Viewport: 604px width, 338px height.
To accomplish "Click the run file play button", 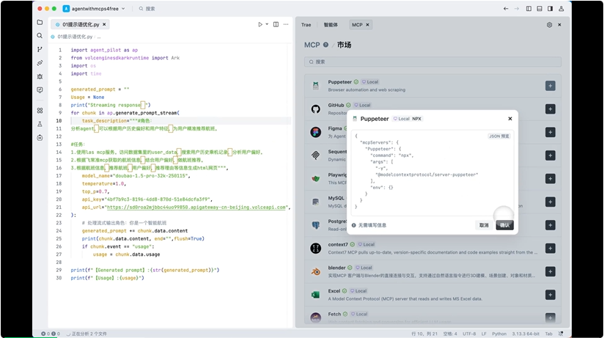I will [x=260, y=24].
